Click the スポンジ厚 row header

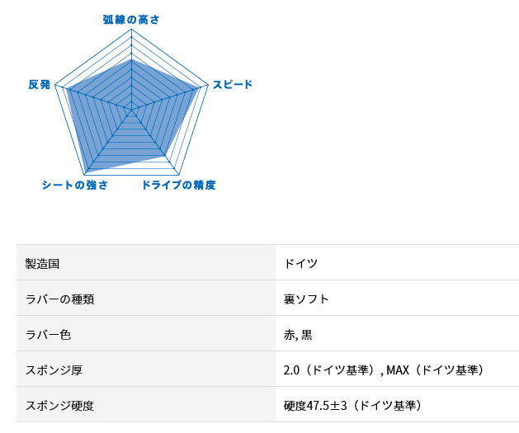coord(146,369)
